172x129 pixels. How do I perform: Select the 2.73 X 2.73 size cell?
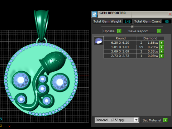tap(120, 56)
